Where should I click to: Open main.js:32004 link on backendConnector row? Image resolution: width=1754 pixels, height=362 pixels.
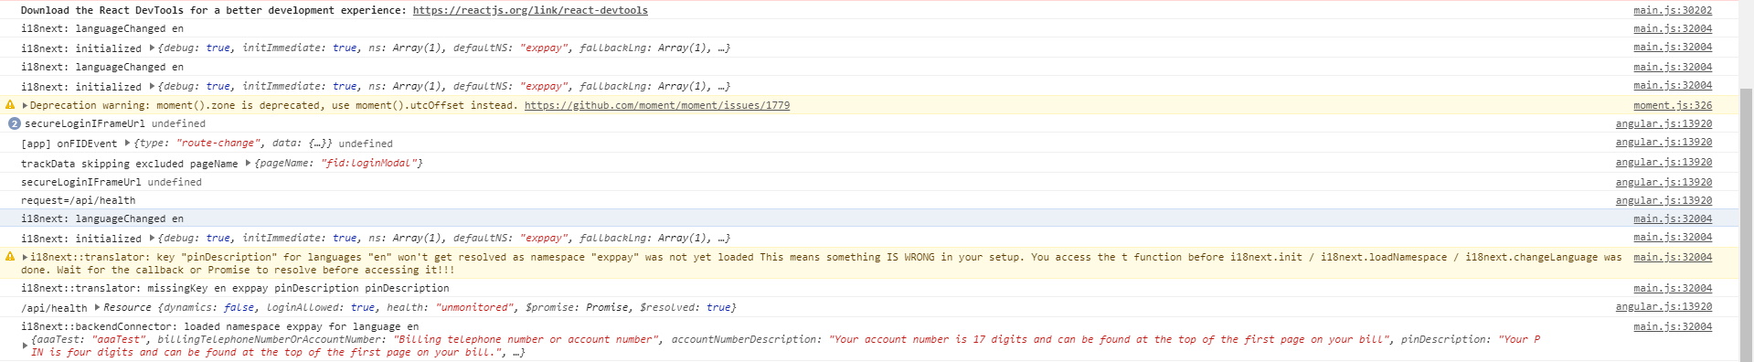click(1673, 326)
